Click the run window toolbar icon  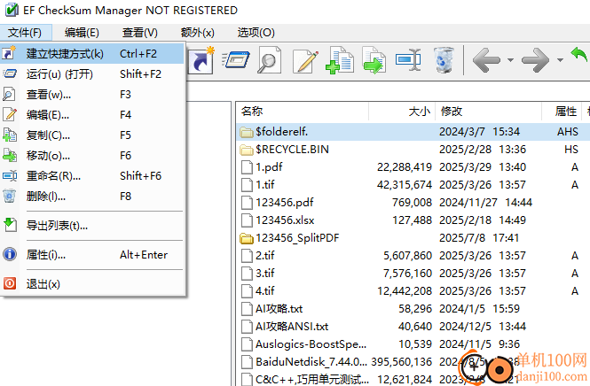coord(236,60)
